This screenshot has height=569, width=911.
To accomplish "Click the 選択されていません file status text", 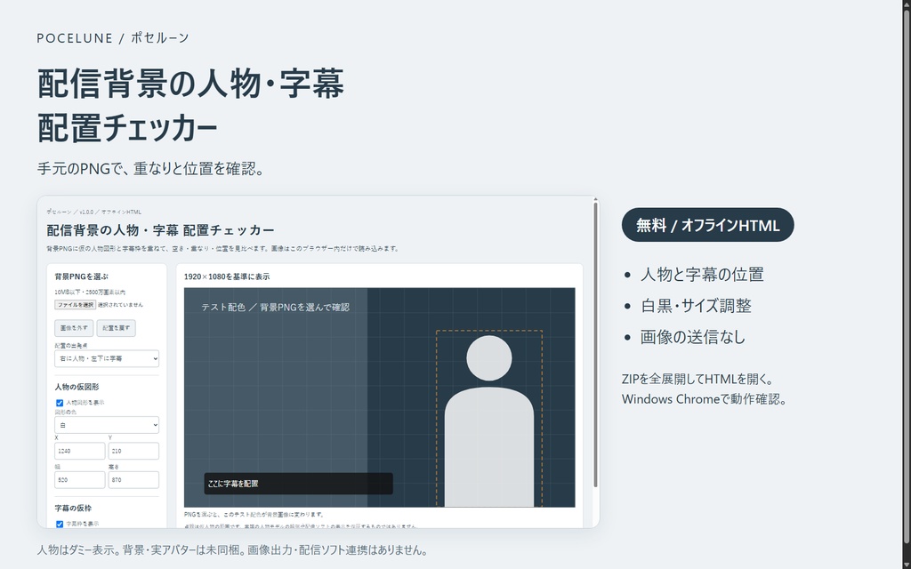I will (x=120, y=305).
